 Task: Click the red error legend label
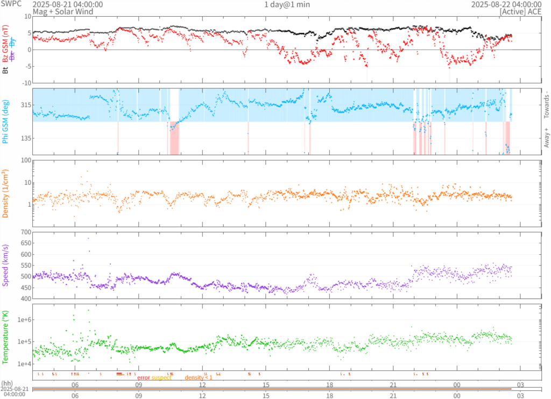(x=143, y=377)
